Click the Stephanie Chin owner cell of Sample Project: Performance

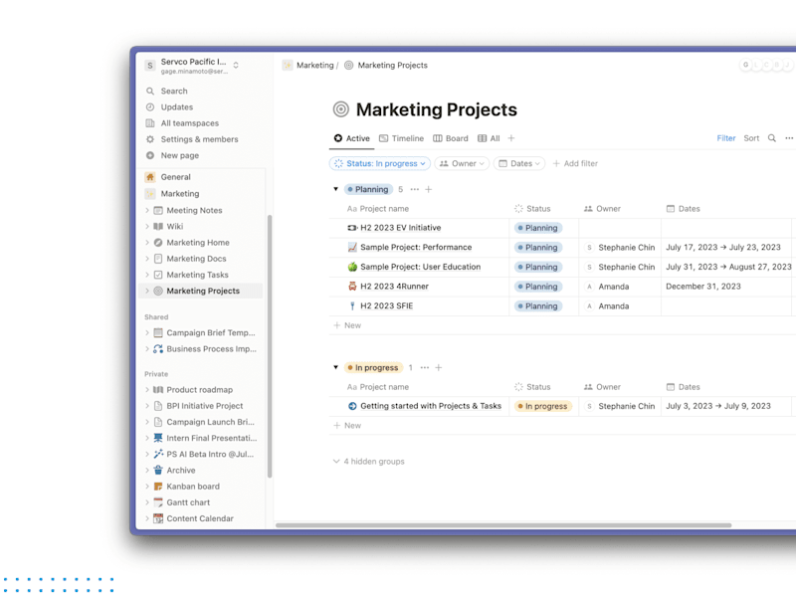click(620, 247)
